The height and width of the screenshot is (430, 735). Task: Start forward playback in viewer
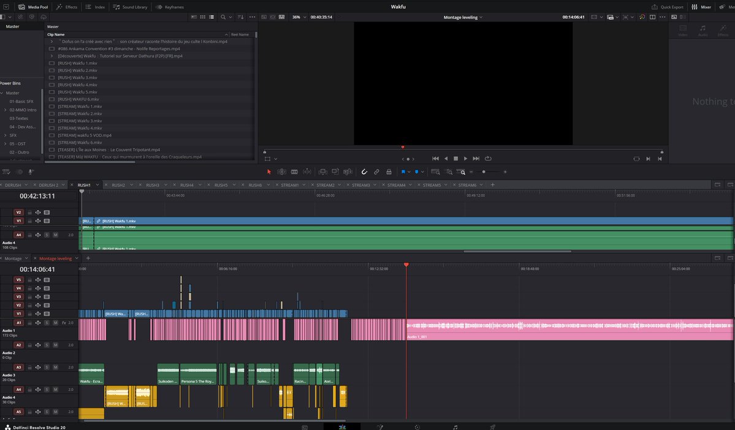(465, 159)
